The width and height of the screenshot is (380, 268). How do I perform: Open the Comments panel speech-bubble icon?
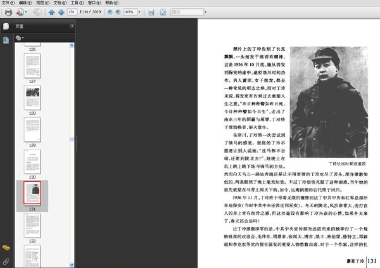pos(6,248)
